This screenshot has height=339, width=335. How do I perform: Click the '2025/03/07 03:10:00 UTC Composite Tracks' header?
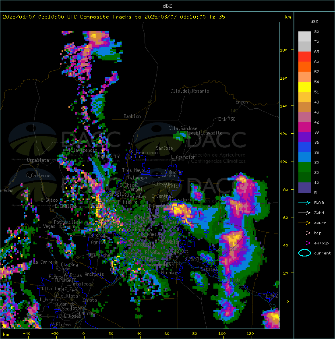pyautogui.click(x=67, y=17)
